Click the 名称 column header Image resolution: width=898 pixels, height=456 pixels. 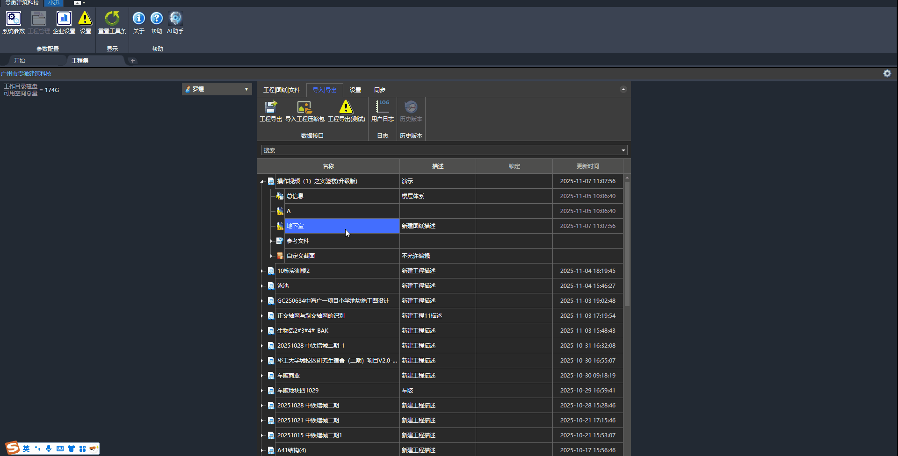coord(328,166)
